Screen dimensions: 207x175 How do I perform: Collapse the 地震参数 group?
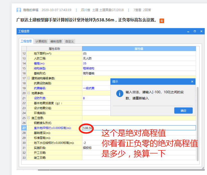coord(29,93)
